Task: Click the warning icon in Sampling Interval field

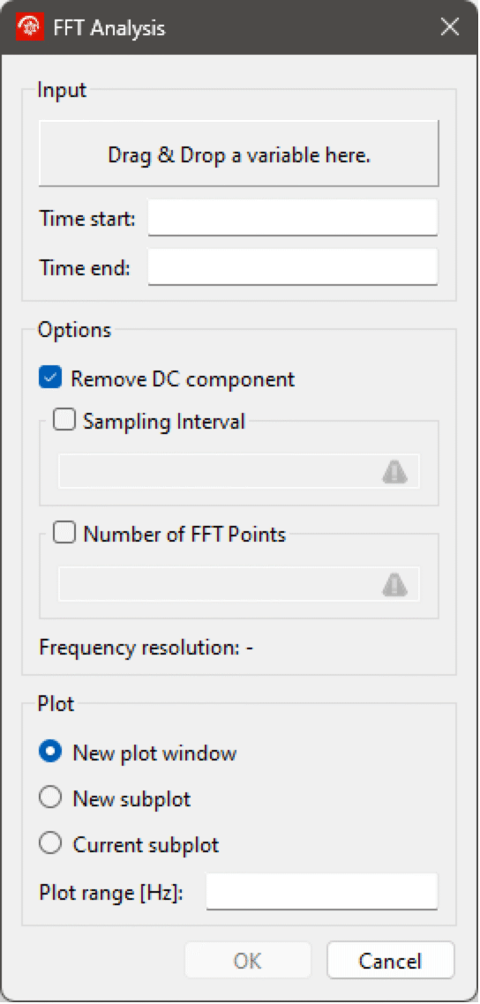Action: [394, 472]
